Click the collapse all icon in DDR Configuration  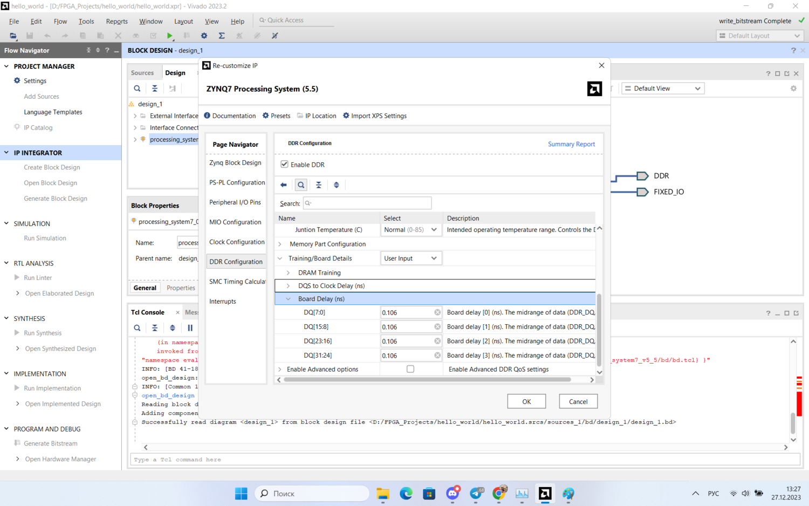[x=319, y=185]
